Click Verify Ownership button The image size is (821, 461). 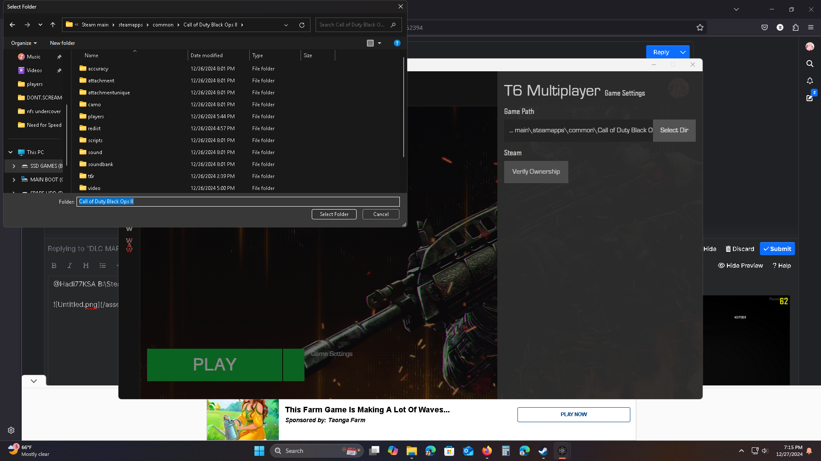(536, 172)
